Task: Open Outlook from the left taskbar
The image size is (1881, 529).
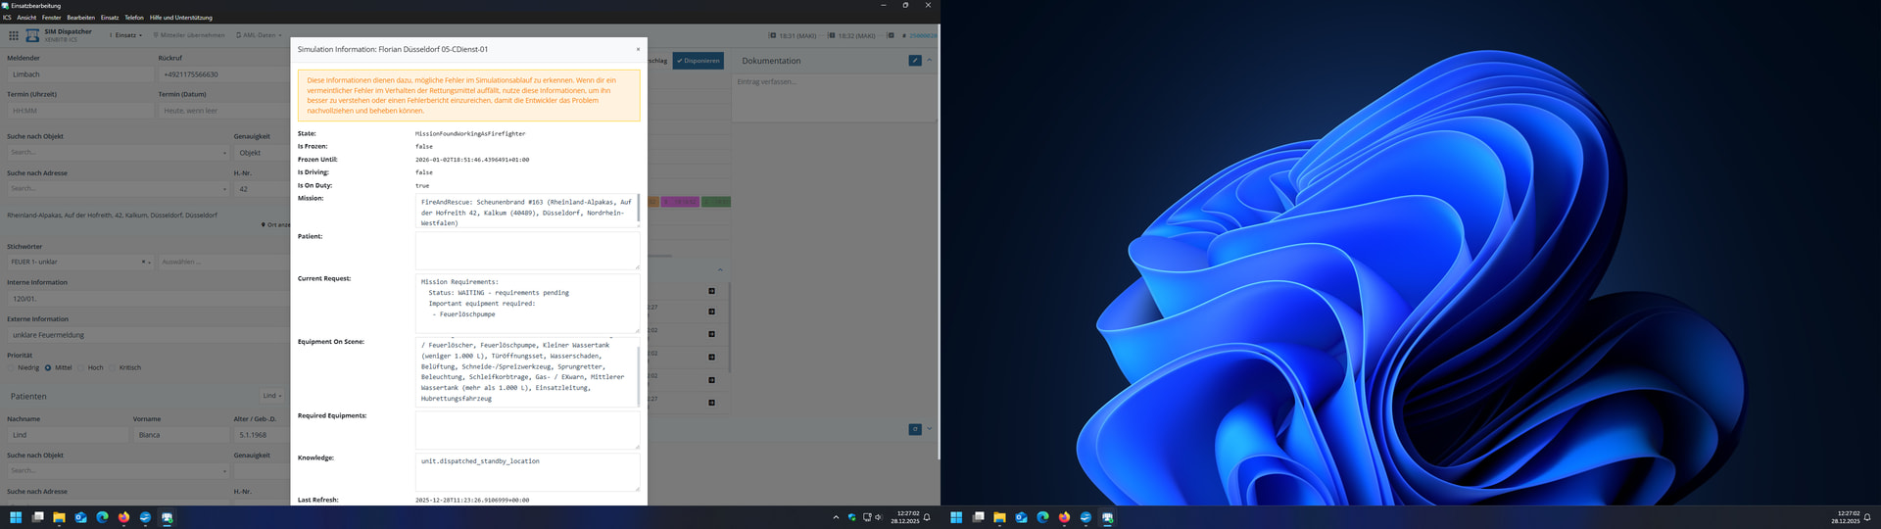Action: (80, 517)
